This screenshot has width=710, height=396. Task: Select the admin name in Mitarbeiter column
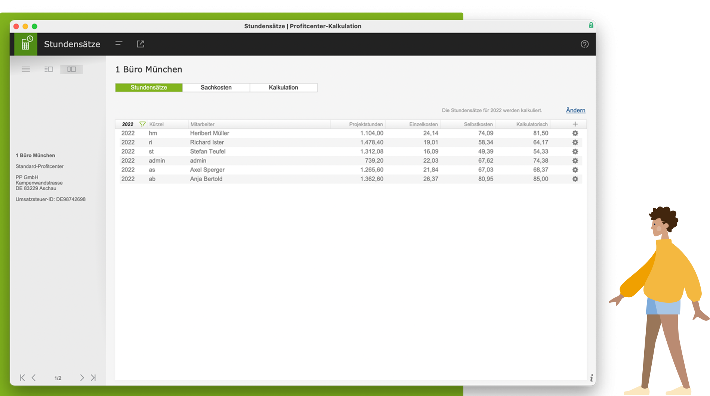(198, 161)
